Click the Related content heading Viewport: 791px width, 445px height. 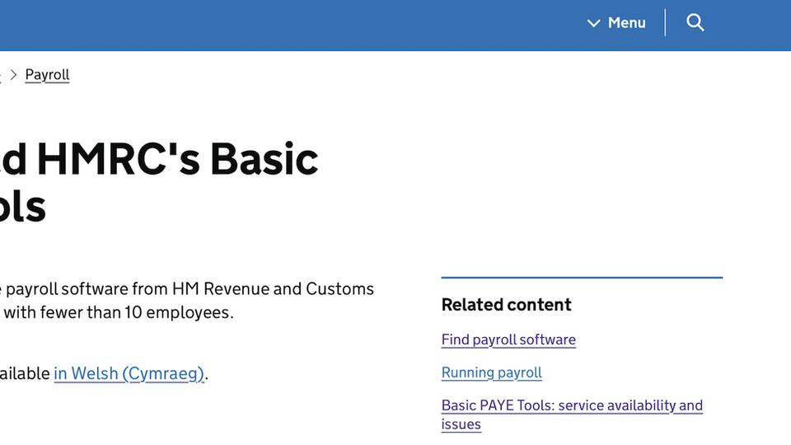point(506,305)
